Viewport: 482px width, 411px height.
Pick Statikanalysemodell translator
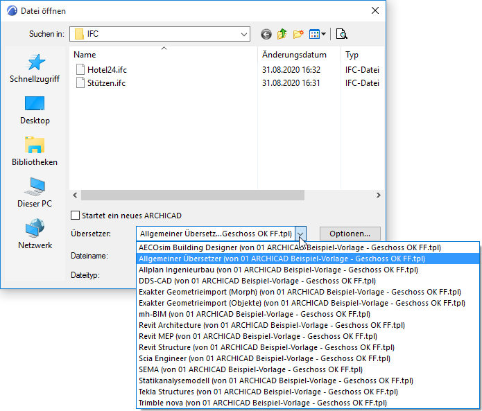(308, 381)
